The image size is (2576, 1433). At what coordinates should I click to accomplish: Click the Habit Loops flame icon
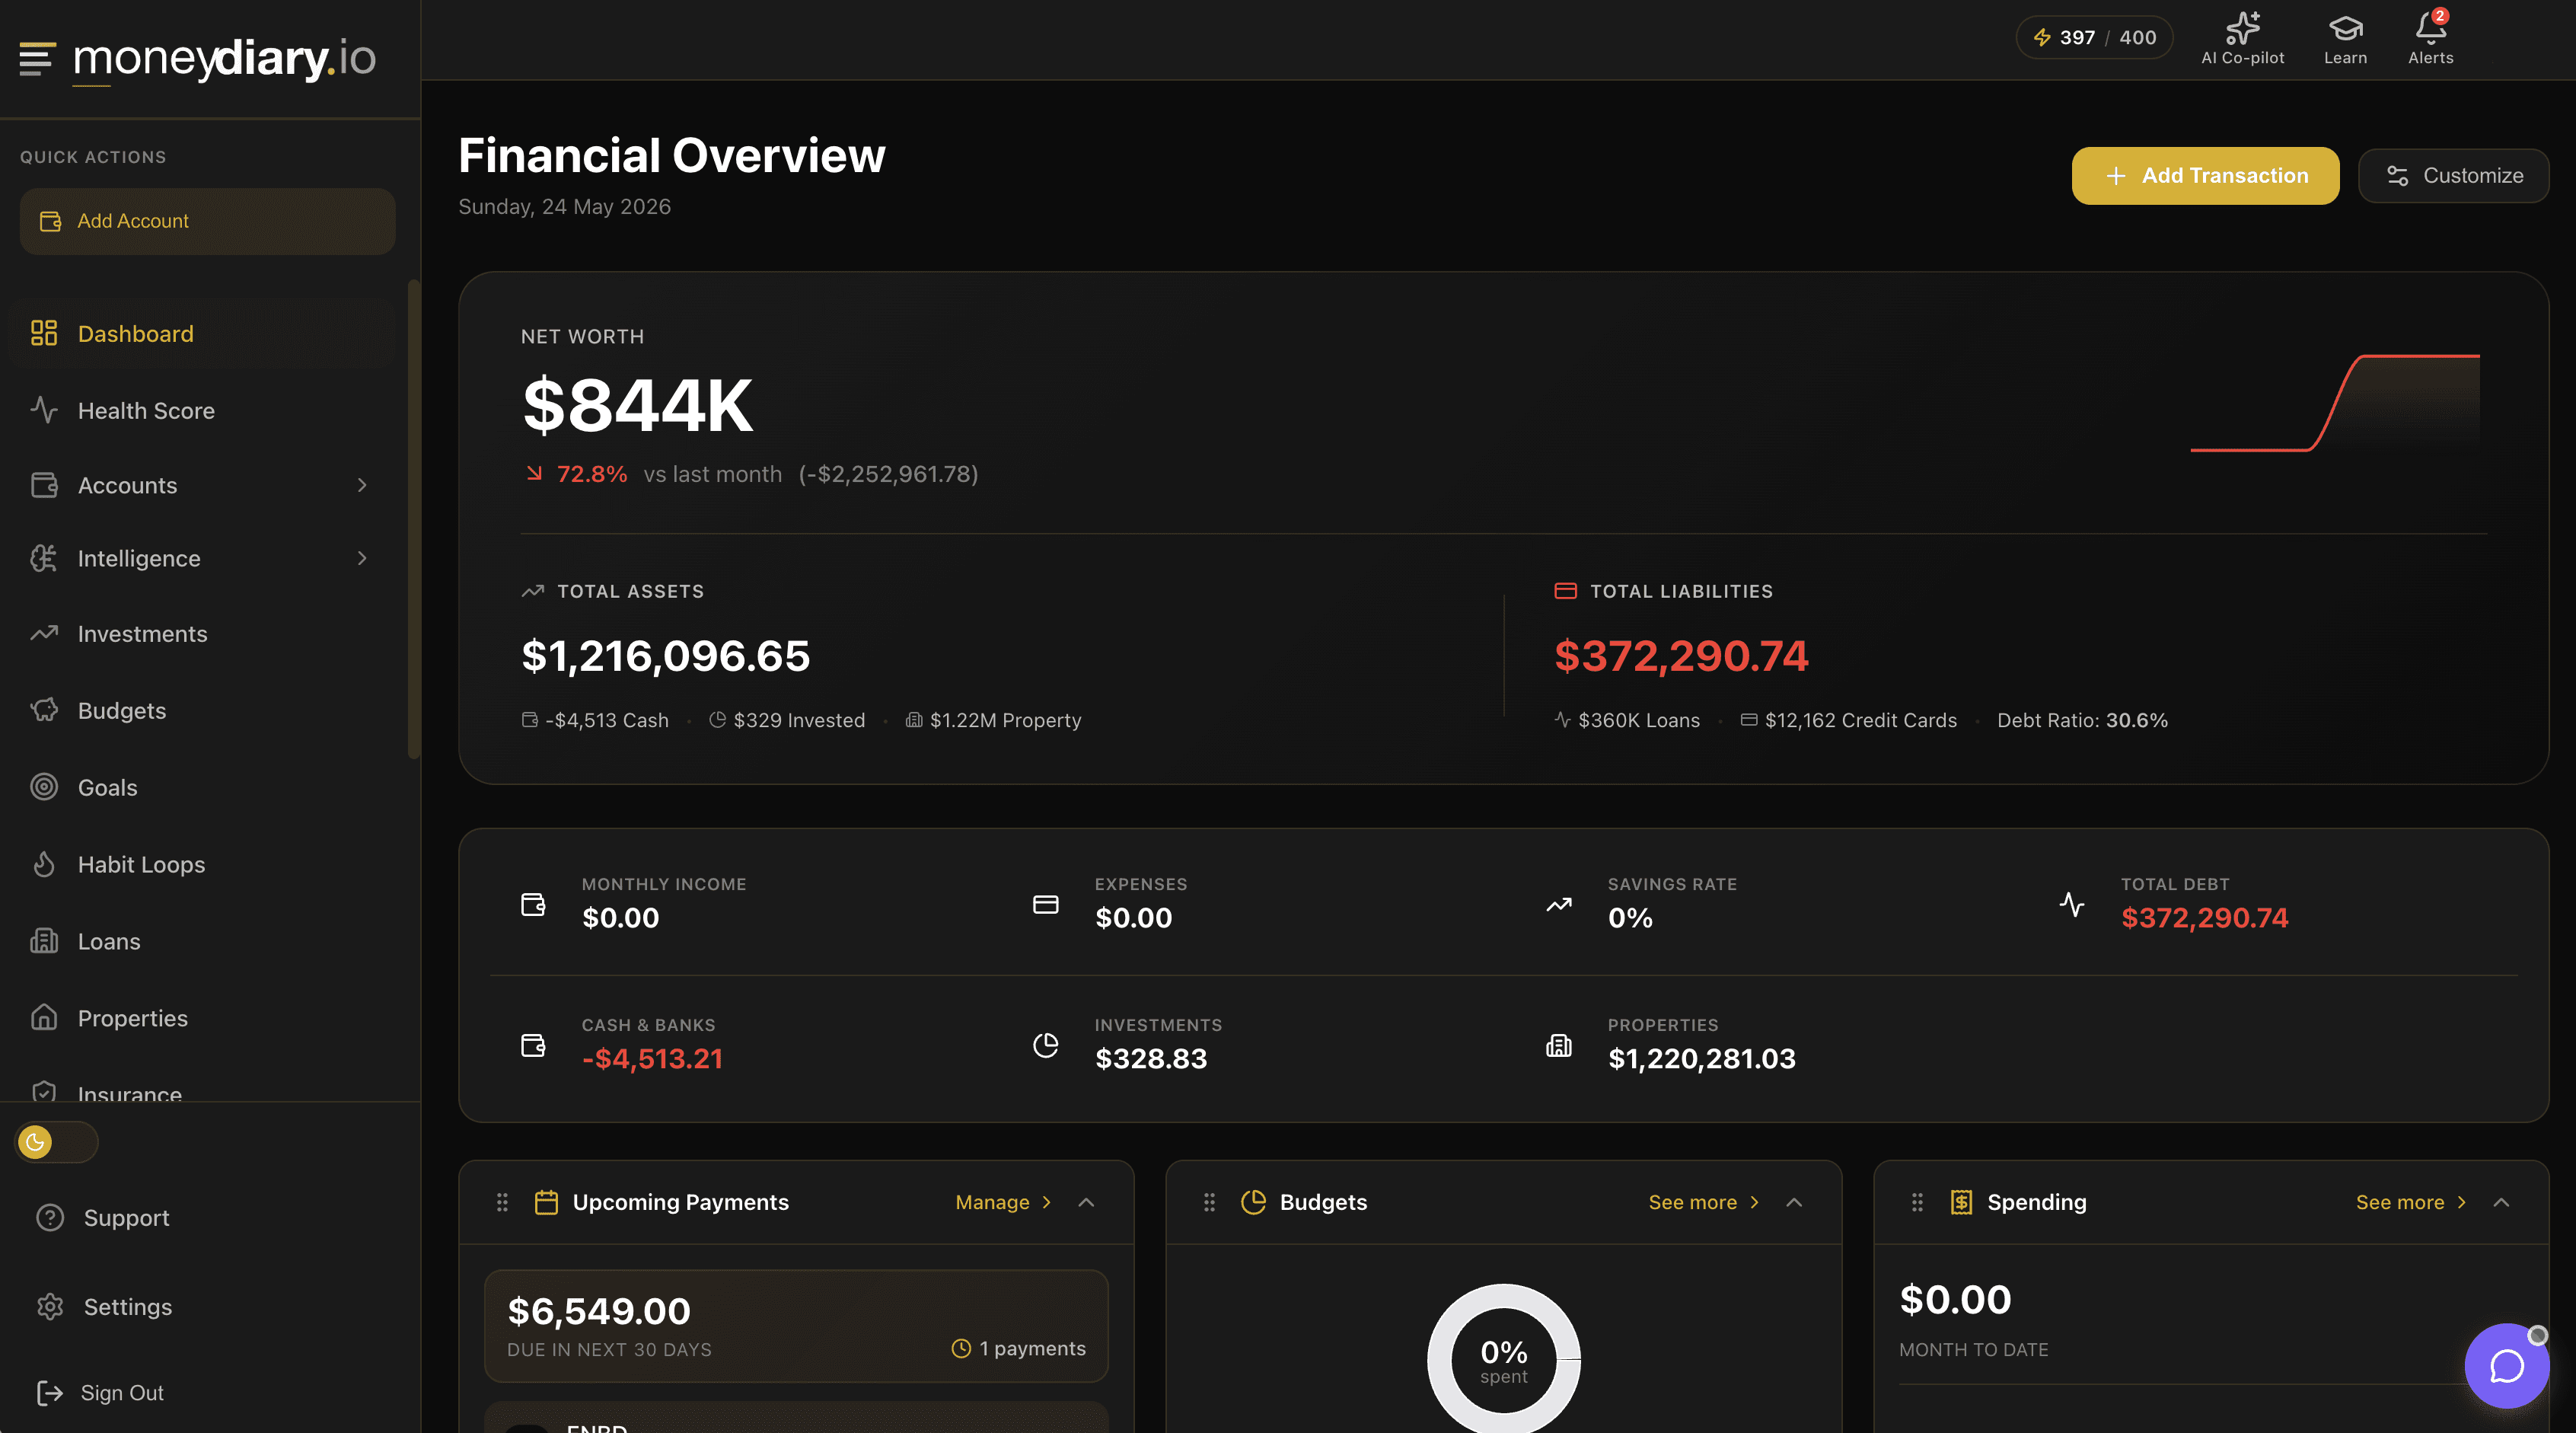pos(43,864)
